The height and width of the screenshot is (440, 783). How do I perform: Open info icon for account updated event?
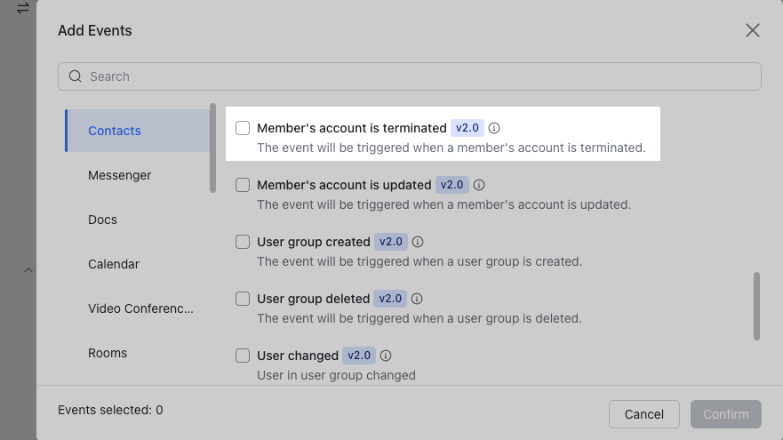pos(479,185)
